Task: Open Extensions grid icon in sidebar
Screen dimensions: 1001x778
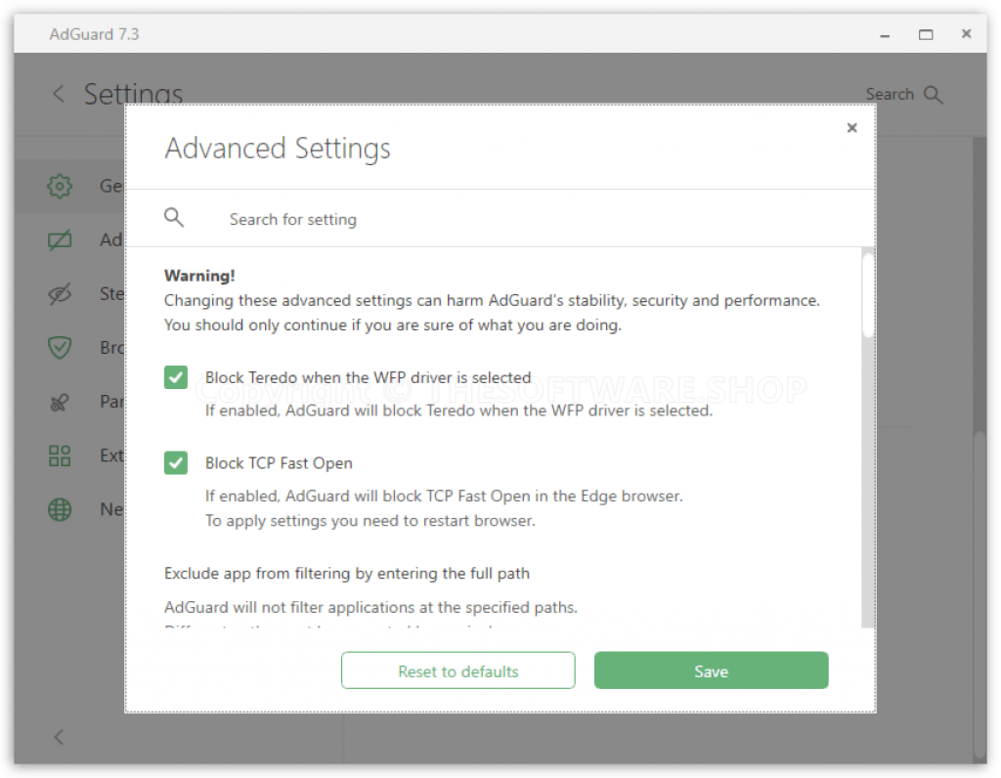Action: 60,455
